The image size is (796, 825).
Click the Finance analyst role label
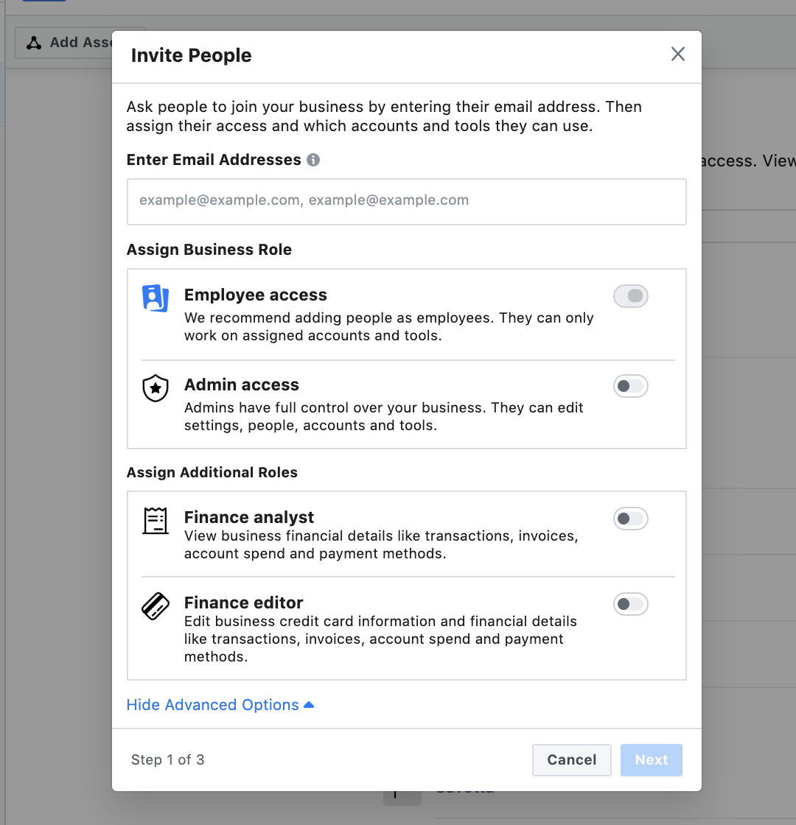pyautogui.click(x=249, y=518)
